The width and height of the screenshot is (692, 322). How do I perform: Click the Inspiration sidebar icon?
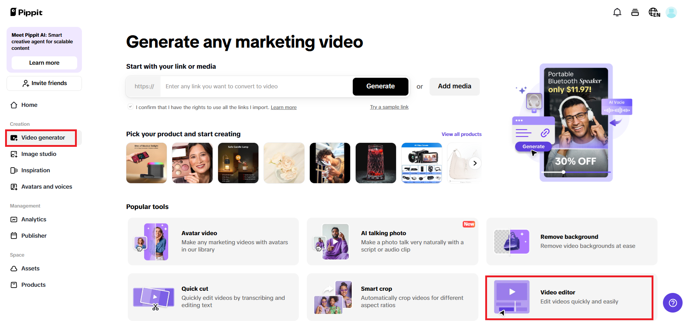pos(14,170)
